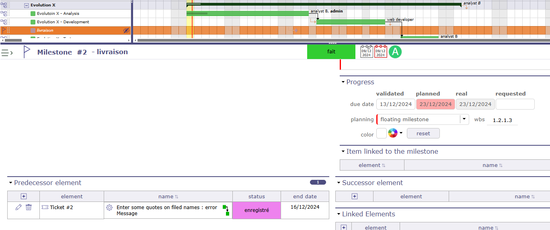Image resolution: width=550 pixels, height=230 pixels.
Task: Click the green dependency link icon for Ticket #2
Action: [226, 210]
